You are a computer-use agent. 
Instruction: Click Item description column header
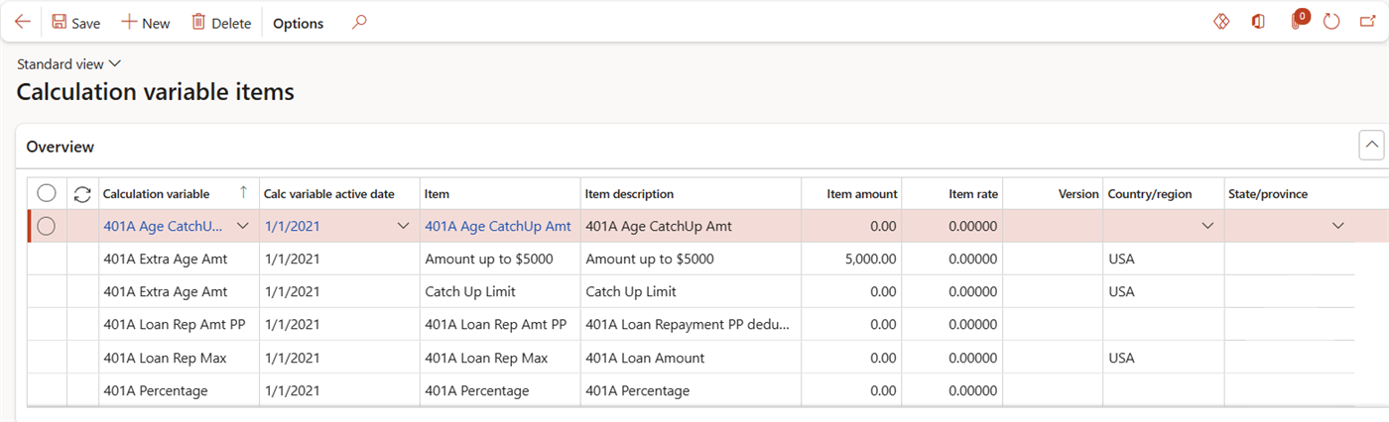[691, 194]
